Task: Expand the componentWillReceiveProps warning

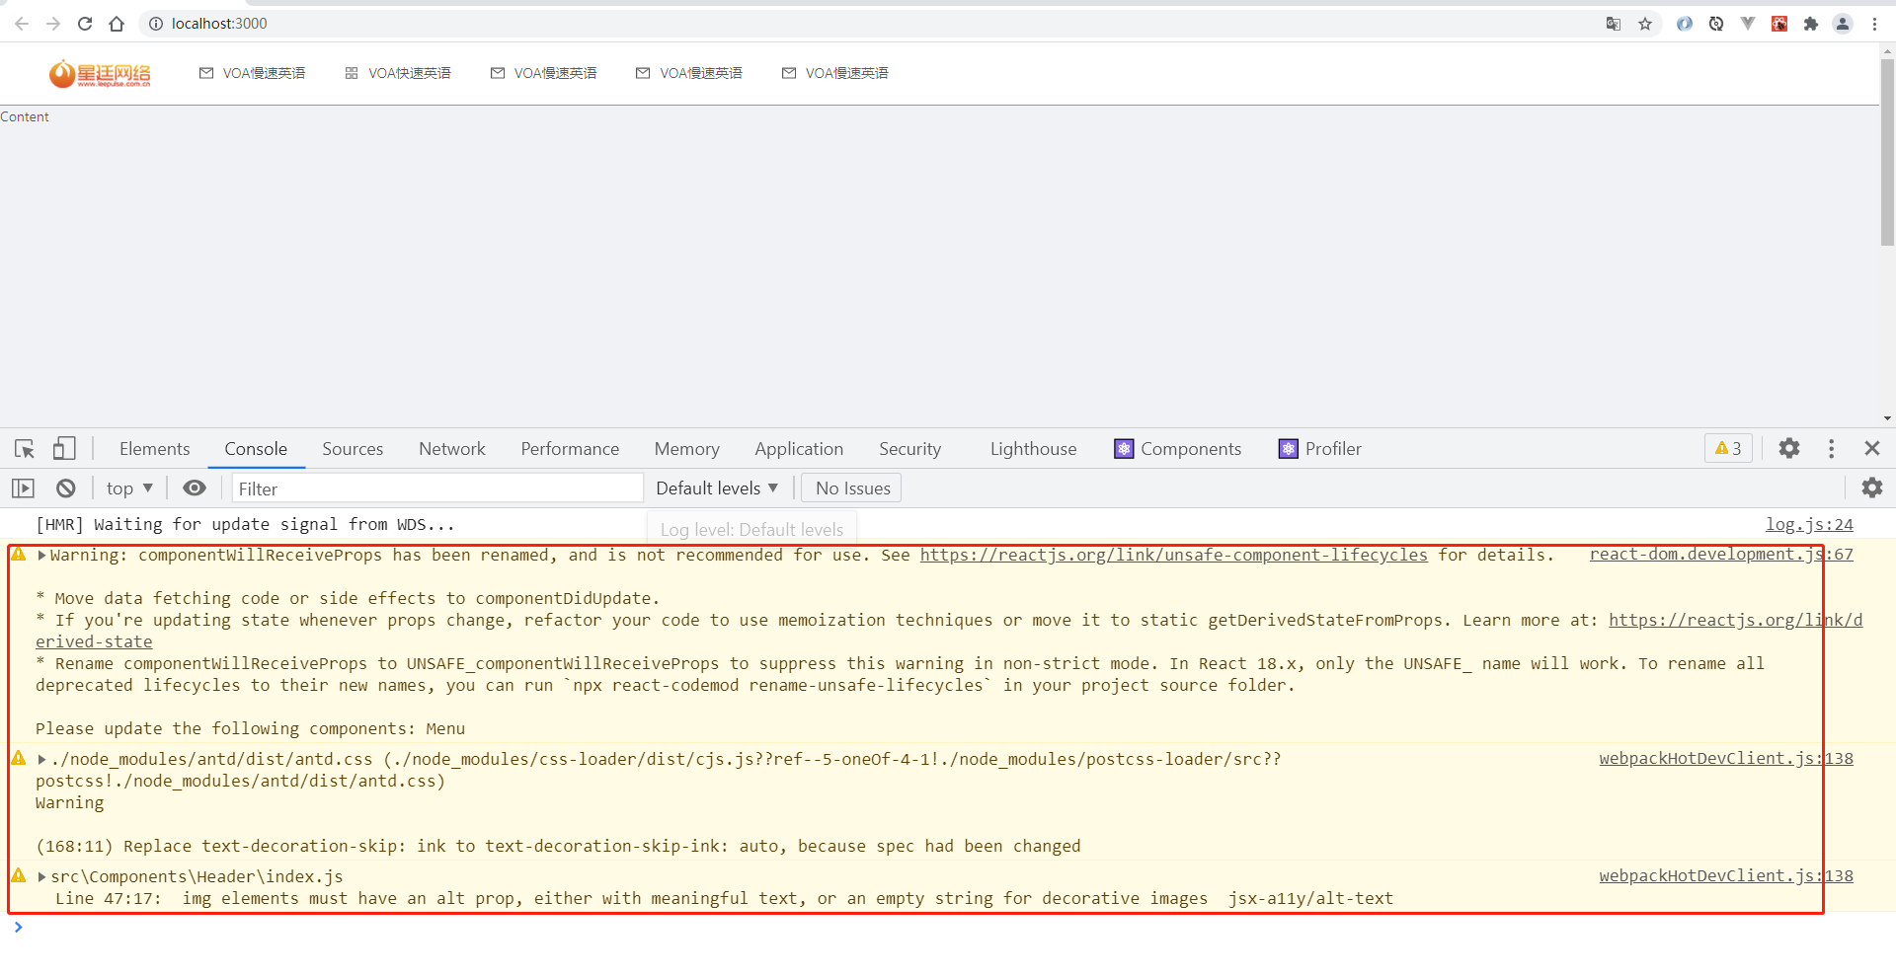Action: point(41,556)
